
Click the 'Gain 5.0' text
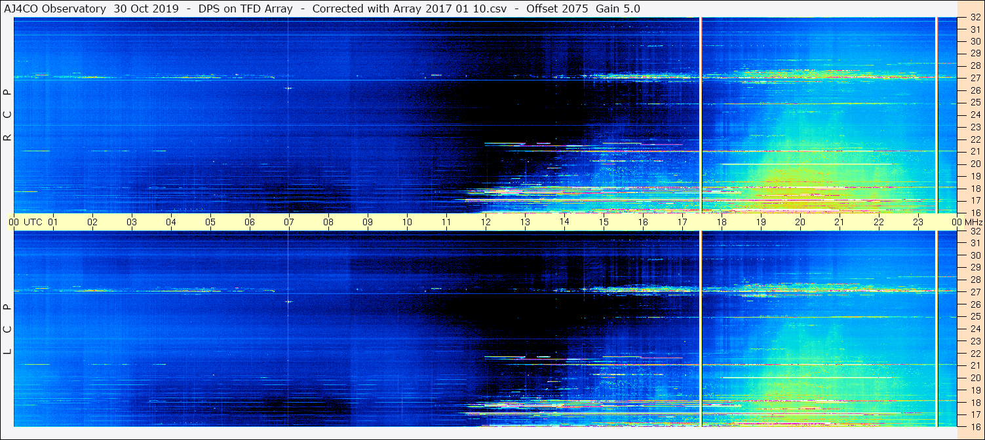[618, 9]
